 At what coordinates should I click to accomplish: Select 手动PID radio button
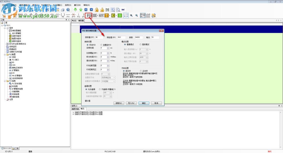click(87, 45)
